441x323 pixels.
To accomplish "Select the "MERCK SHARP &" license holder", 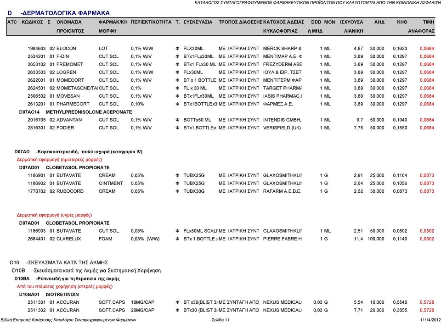I will [x=283, y=49].
